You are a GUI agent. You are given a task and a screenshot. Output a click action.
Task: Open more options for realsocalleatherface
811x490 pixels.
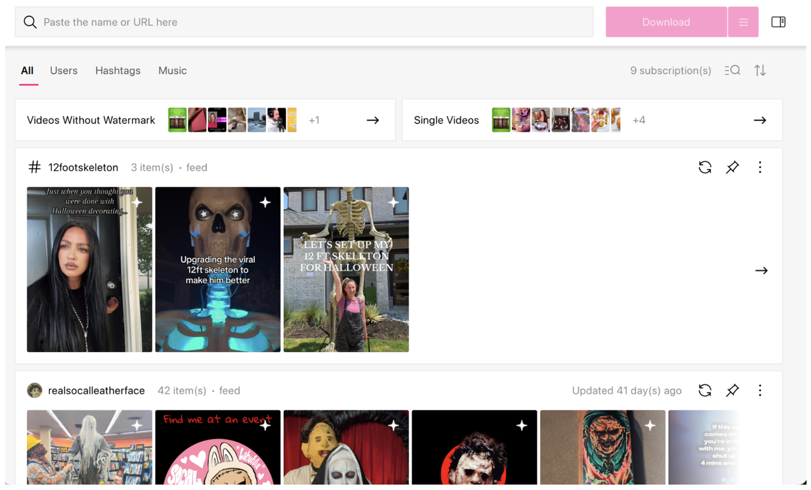760,391
